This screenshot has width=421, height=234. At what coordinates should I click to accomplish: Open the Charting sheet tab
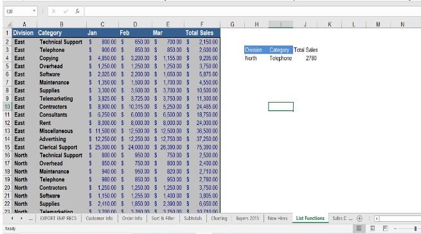pos(219,218)
